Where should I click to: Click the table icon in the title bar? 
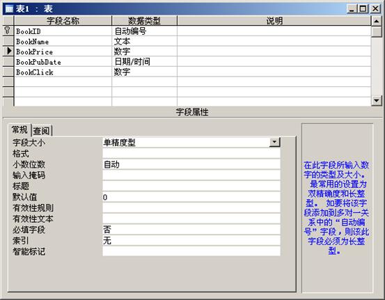click(9, 9)
